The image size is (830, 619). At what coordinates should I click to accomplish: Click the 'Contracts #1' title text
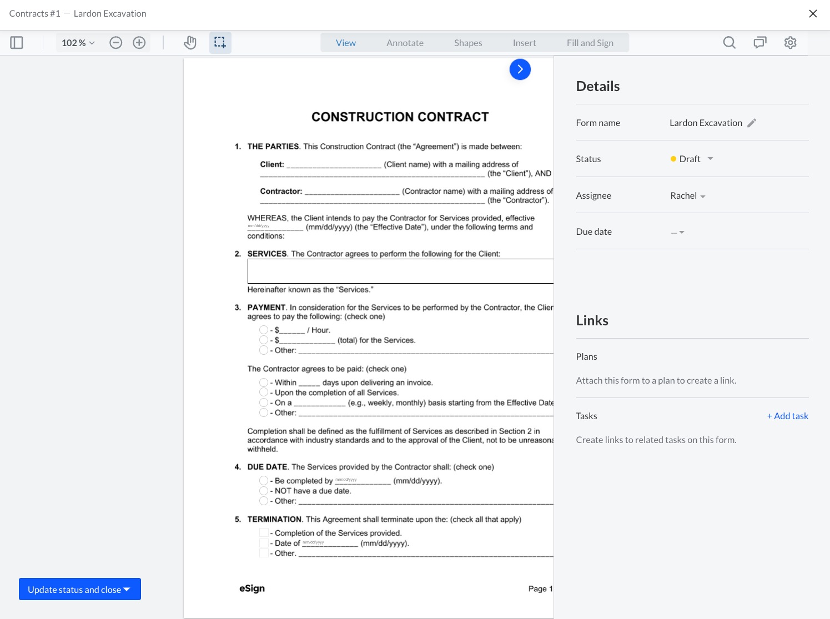point(34,13)
